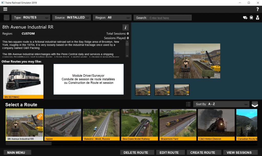Image resolution: width=262 pixels, height=156 pixels.
Task: Click the description scroll down arrow
Action: pyautogui.click(x=127, y=56)
